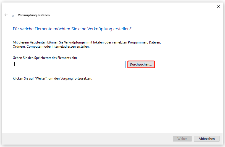Click the shortcut icon beside the title
This screenshot has width=225, height=147.
pyautogui.click(x=13, y=16)
